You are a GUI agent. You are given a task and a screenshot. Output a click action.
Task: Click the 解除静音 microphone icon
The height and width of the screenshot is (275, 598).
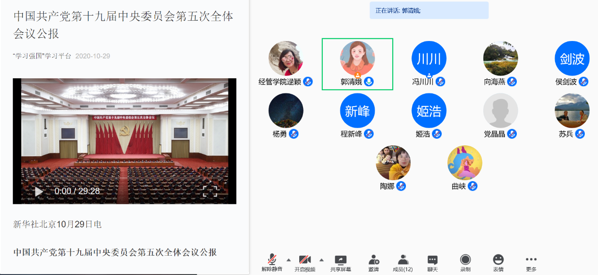point(272,259)
